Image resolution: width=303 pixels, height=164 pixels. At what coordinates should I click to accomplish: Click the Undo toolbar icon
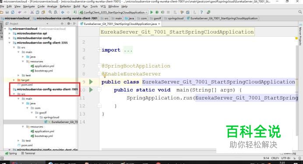click(x=20, y=12)
